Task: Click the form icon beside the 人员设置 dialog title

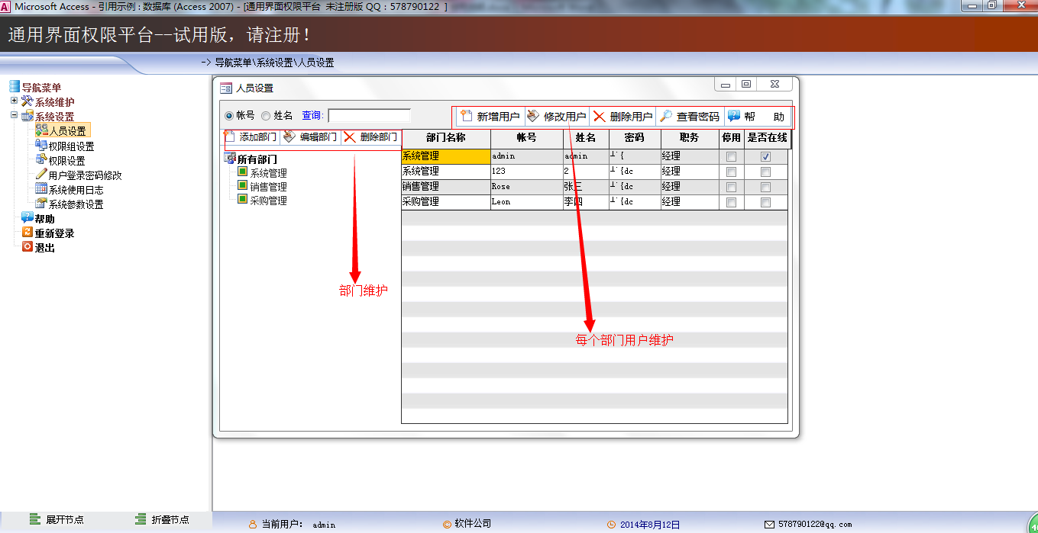Action: point(226,88)
